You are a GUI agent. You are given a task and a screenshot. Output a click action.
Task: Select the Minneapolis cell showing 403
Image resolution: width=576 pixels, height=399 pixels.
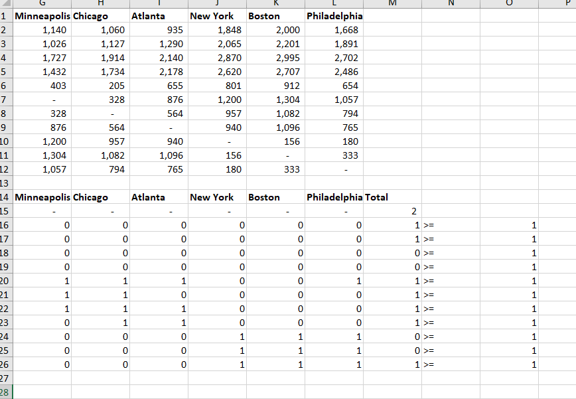(42, 86)
